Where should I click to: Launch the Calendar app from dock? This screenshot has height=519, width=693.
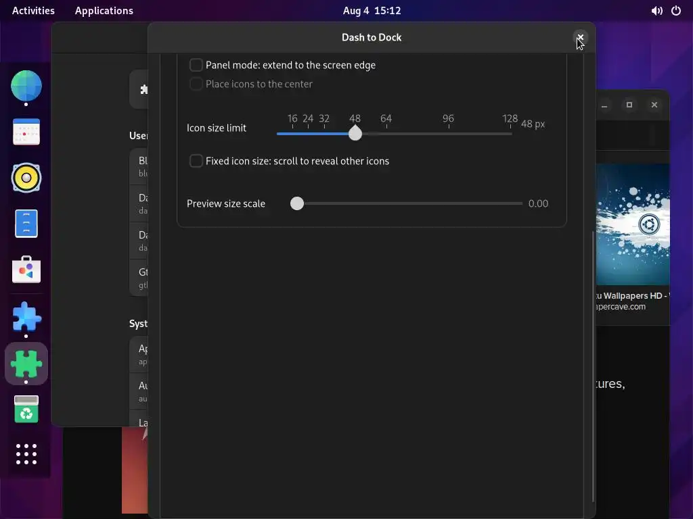[x=26, y=132]
